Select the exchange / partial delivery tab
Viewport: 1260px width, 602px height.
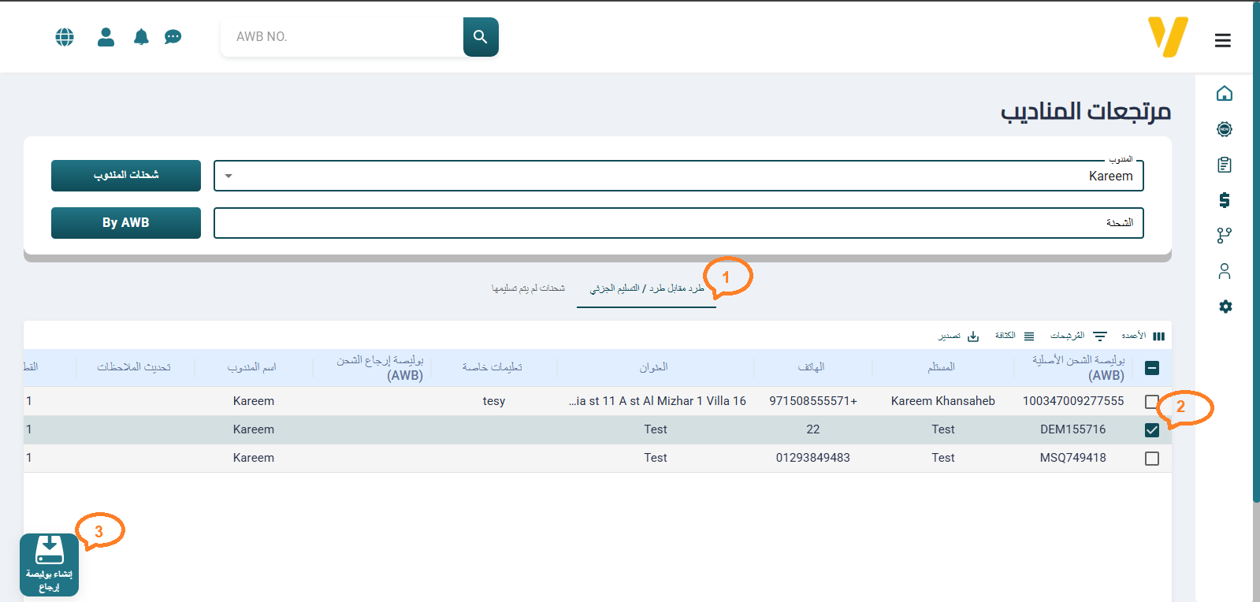(x=646, y=288)
